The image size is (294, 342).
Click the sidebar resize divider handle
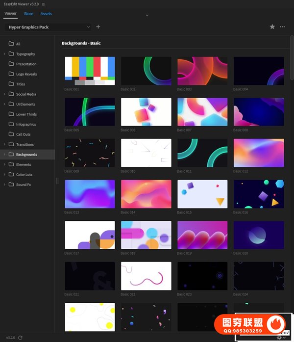(57, 181)
